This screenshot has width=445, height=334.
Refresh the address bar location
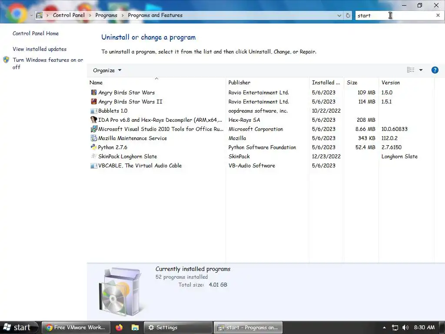click(348, 15)
